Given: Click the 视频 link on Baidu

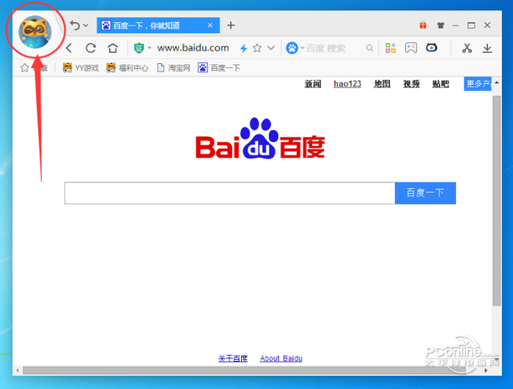Looking at the screenshot, I should (x=411, y=84).
